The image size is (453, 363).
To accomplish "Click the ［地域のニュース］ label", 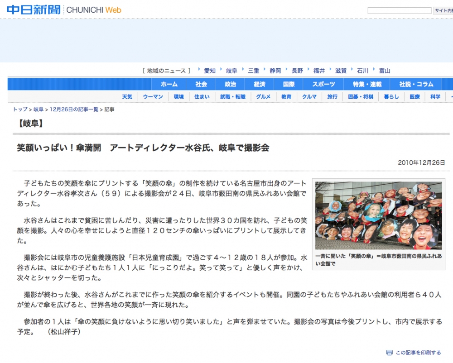I will [167, 71].
